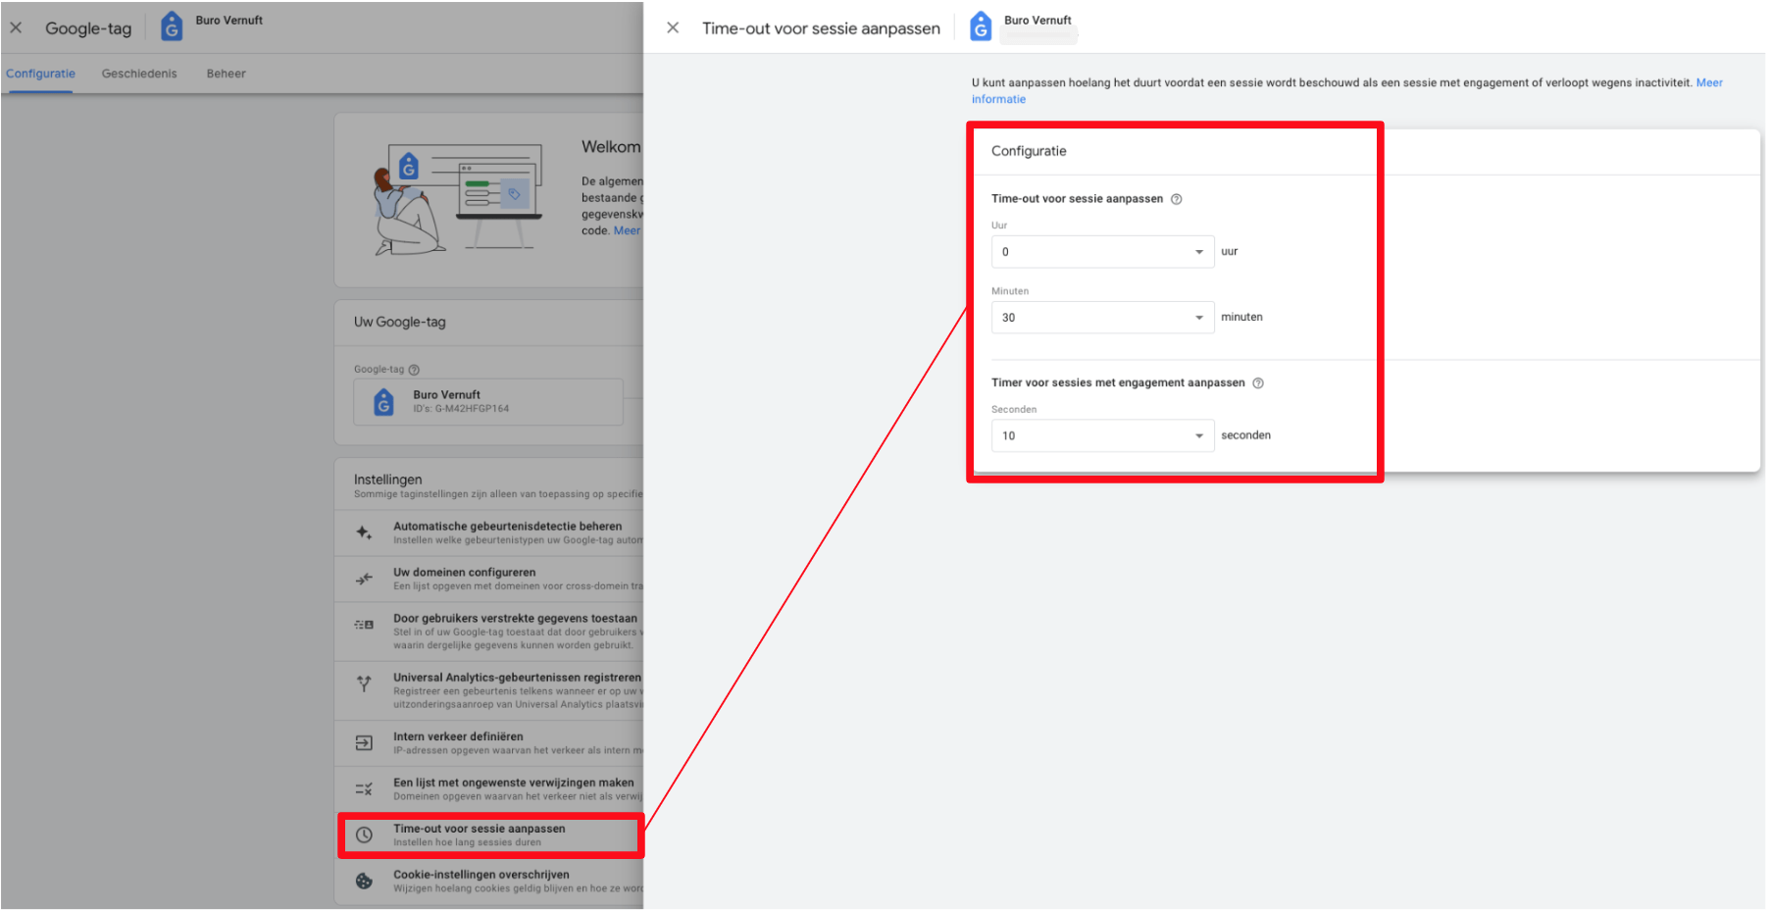Screen dimensions: 1770x910
Task: Open the Minuten dropdown showing 30
Action: [x=1102, y=318]
